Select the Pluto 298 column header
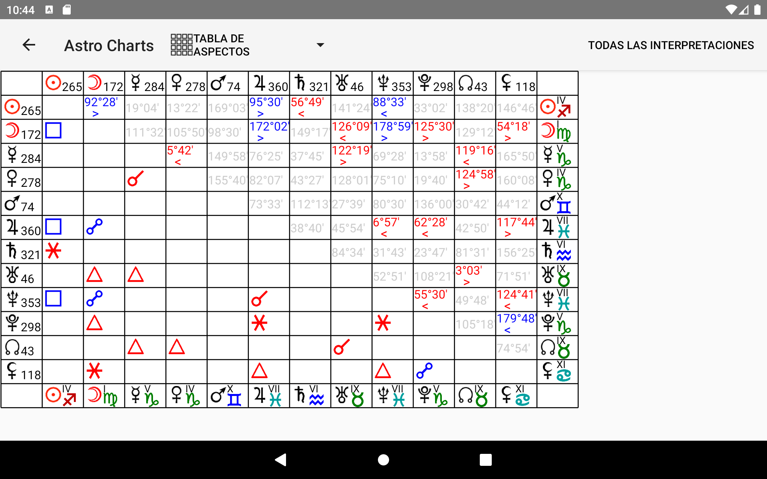The height and width of the screenshot is (479, 767). coord(434,83)
